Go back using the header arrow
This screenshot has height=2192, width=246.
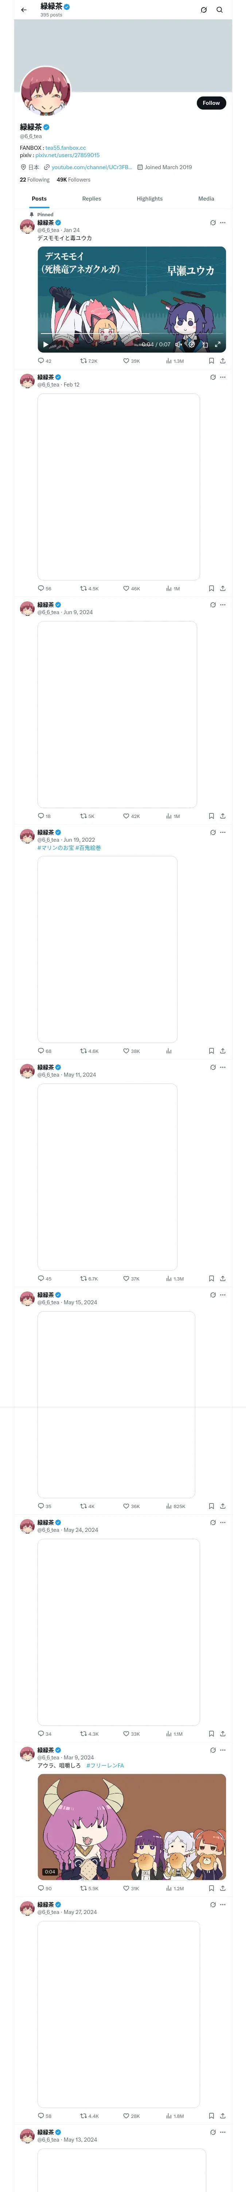click(24, 10)
